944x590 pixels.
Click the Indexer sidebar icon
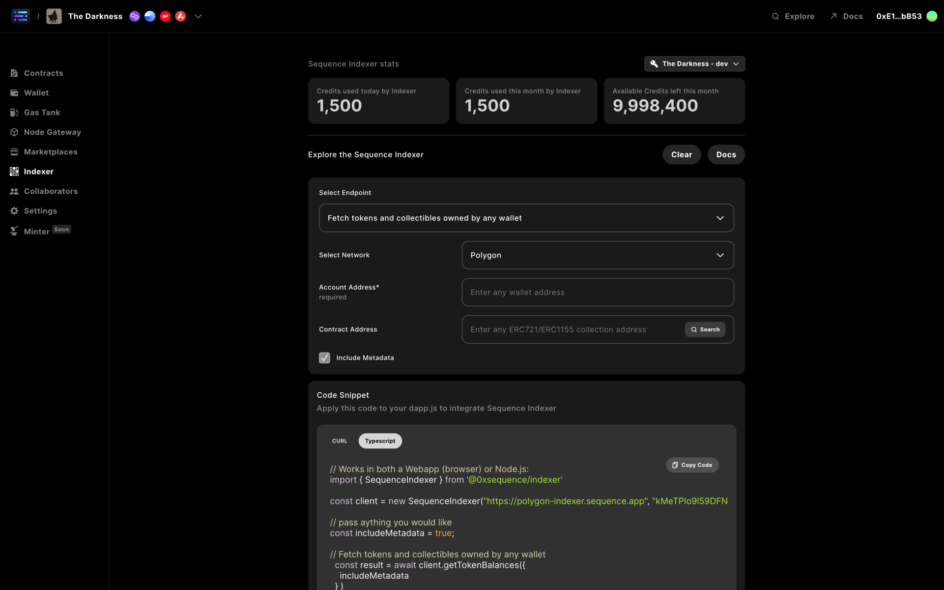coord(14,171)
